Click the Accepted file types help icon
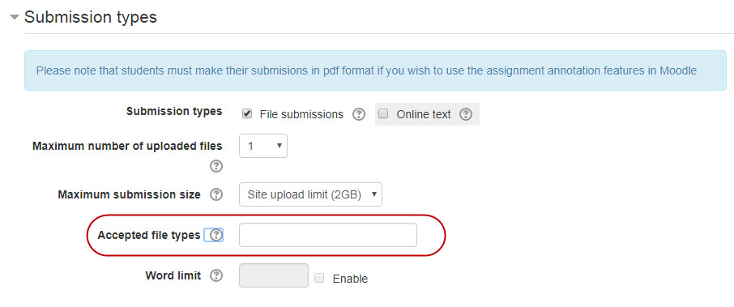Image resolution: width=734 pixels, height=307 pixels. [216, 236]
